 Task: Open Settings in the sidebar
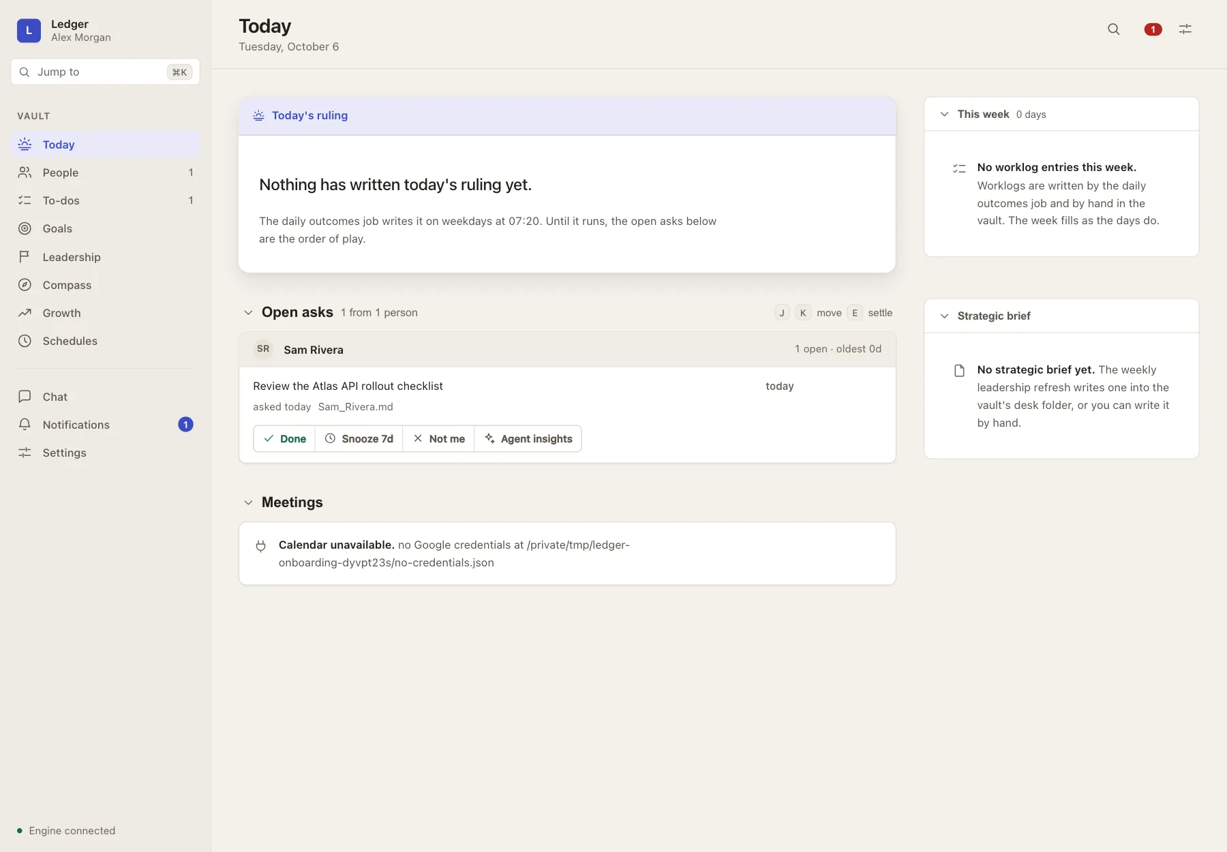point(105,453)
